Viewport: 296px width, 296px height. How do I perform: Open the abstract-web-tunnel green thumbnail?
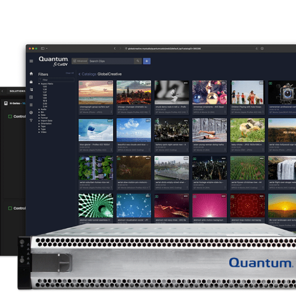point(96,205)
